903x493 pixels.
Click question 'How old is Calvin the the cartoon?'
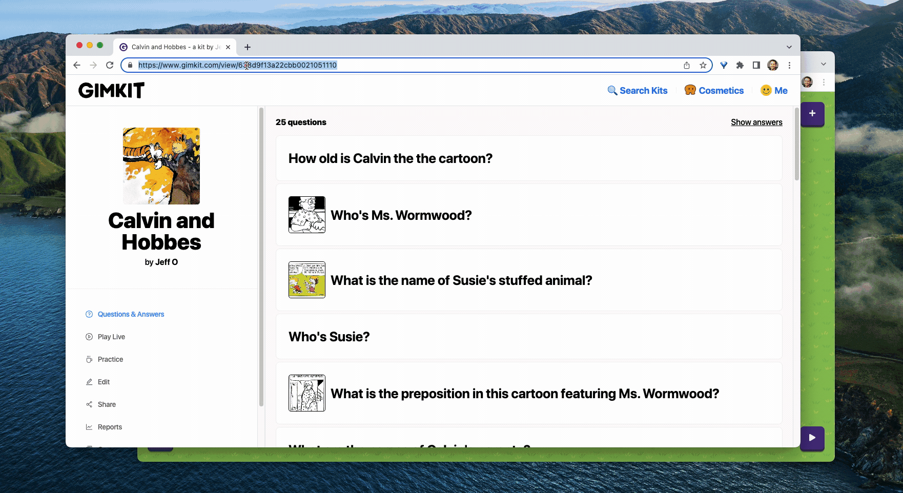point(529,158)
